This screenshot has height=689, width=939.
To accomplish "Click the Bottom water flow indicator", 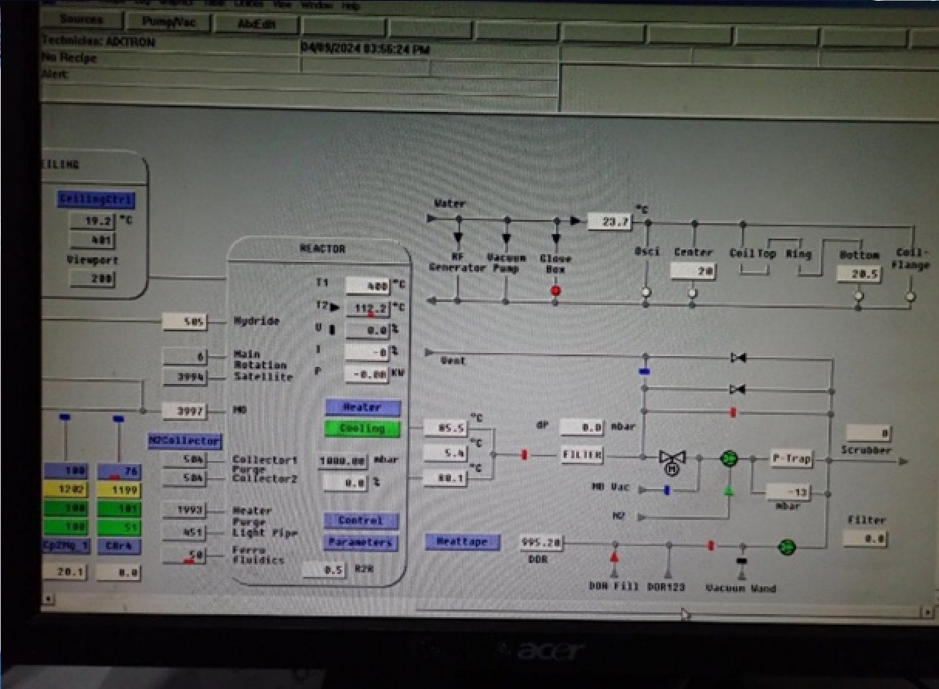I will 858,296.
